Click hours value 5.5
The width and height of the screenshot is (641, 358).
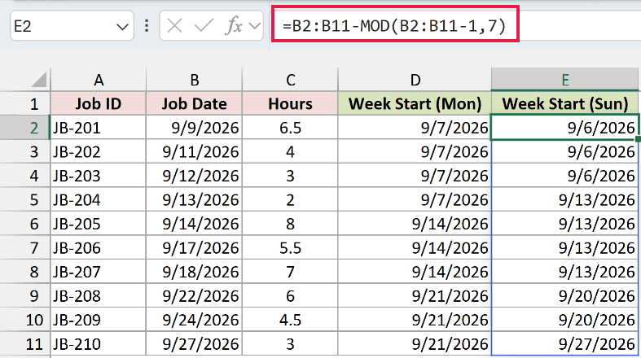(x=290, y=248)
